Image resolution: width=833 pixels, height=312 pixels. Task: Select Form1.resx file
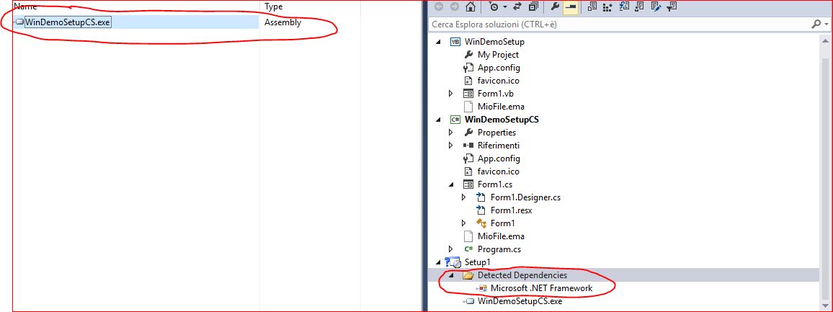[511, 210]
